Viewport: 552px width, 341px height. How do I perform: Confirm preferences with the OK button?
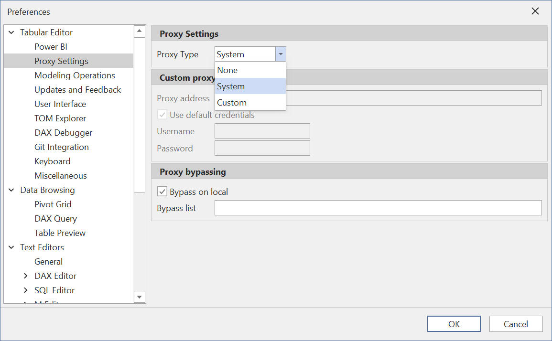pos(454,323)
